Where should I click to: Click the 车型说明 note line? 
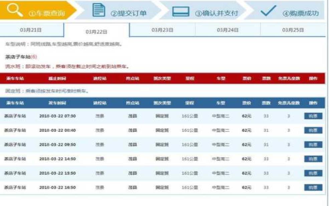point(64,44)
